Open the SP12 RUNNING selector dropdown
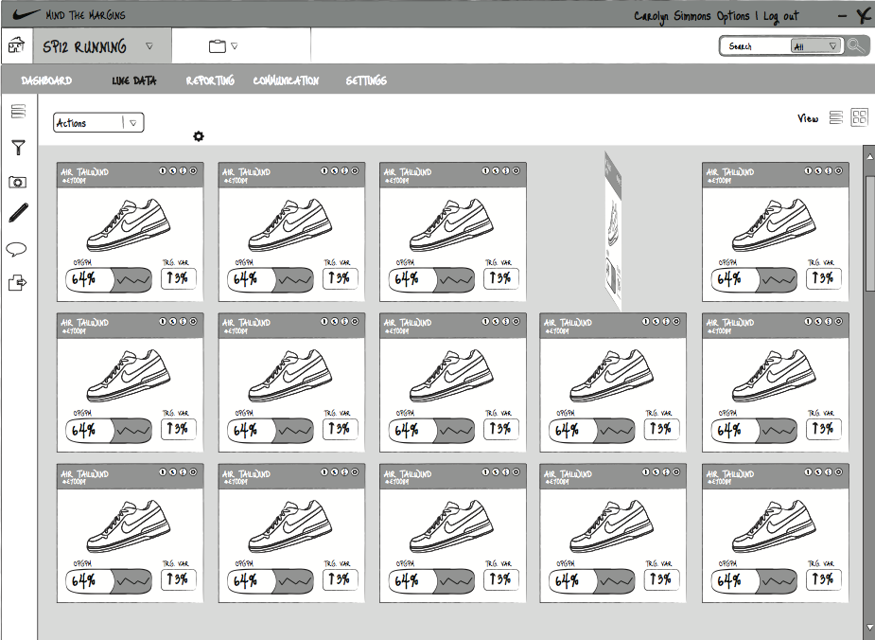 149,44
